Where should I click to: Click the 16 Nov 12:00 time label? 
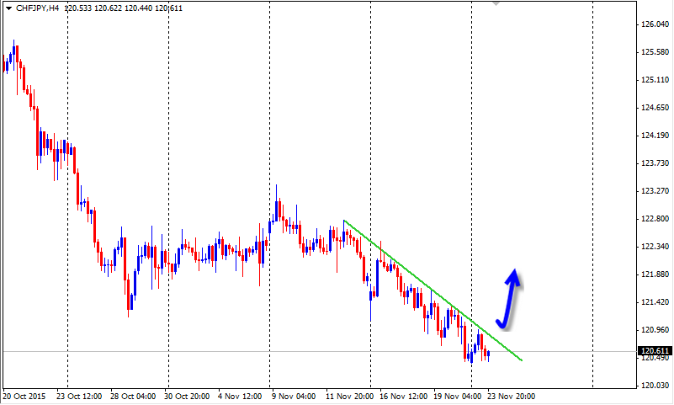click(x=403, y=396)
